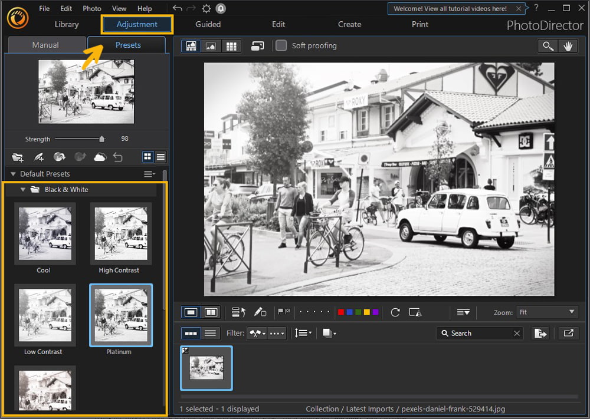Close the tutorial videos notification banner

tap(519, 8)
